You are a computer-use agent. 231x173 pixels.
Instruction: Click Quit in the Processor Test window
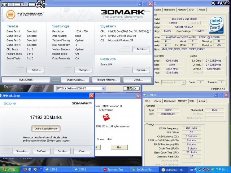(119, 147)
